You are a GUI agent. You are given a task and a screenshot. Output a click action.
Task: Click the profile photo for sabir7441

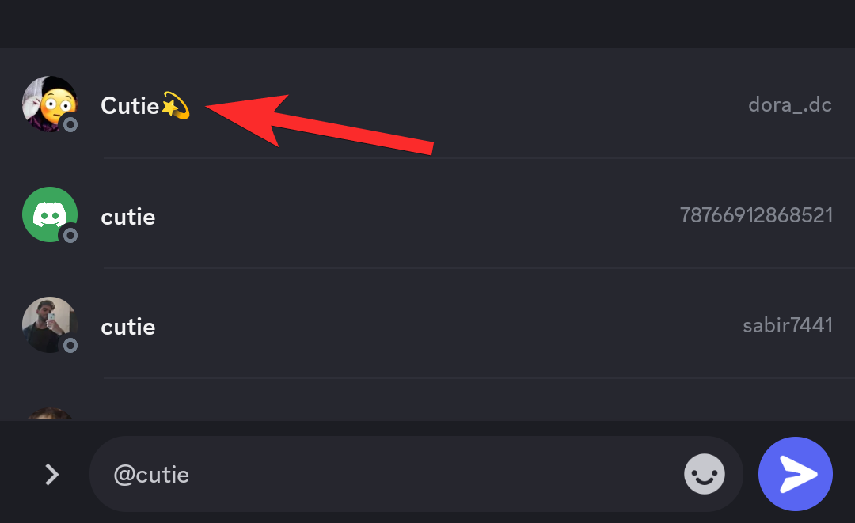(x=49, y=324)
